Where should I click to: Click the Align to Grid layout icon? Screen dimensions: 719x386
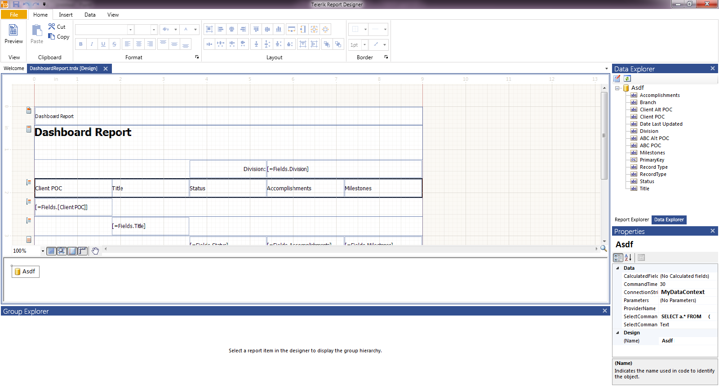tap(209, 29)
